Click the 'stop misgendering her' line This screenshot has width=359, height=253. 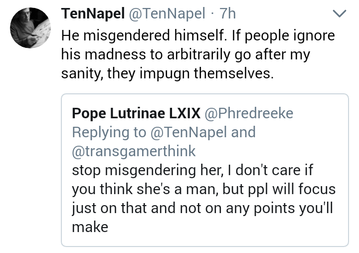192,170
